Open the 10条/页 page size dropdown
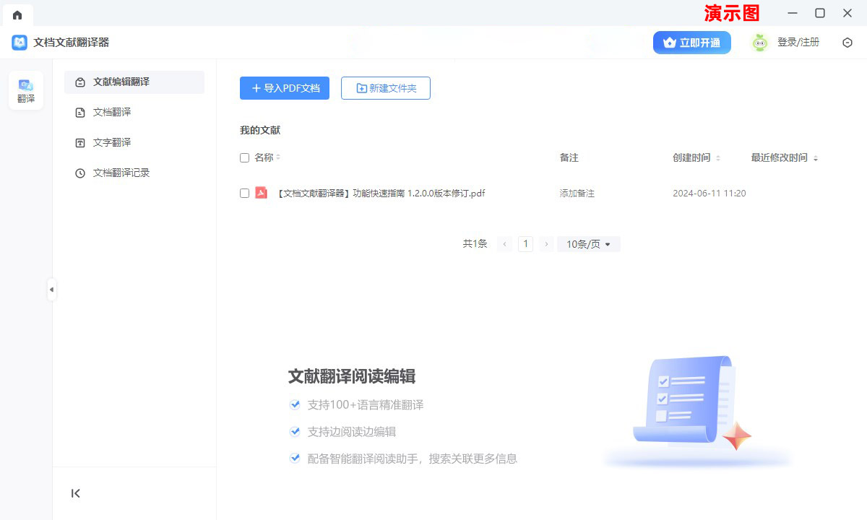Screen dimensions: 867x520 click(x=588, y=244)
